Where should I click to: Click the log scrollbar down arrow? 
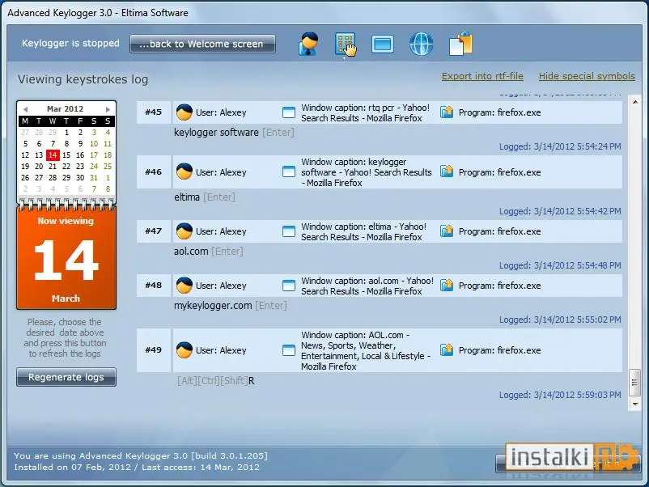click(635, 404)
